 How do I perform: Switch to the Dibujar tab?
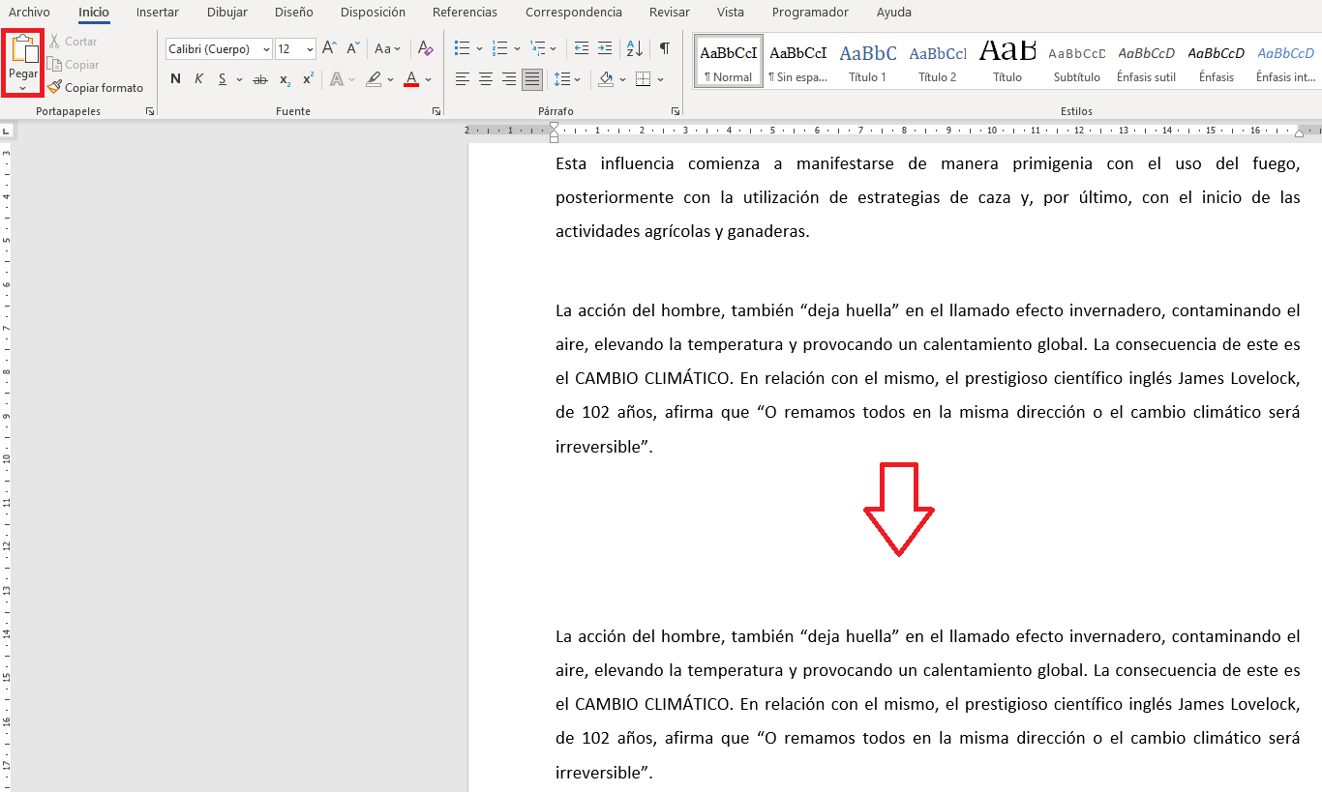click(227, 13)
